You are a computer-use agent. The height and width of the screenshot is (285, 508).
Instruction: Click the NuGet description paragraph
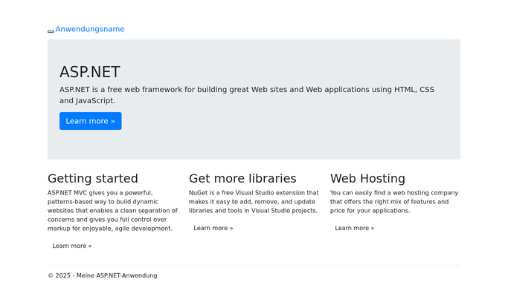coord(254,202)
